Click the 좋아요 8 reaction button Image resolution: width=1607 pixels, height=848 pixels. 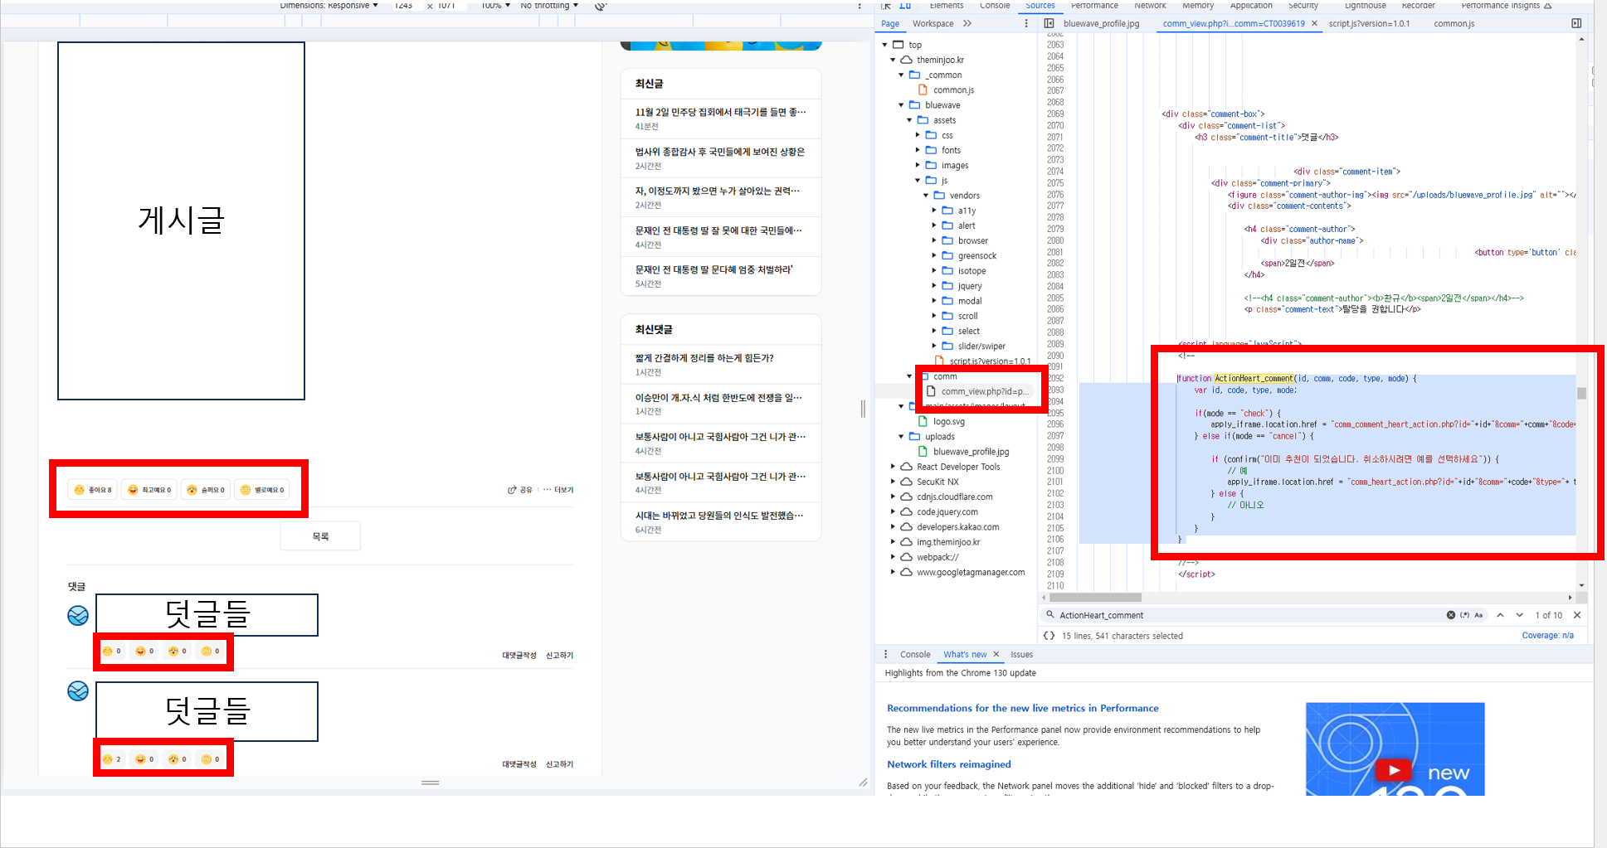[93, 490]
